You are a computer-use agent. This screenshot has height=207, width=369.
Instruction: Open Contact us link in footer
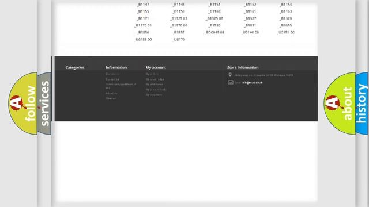pyautogui.click(x=112, y=79)
